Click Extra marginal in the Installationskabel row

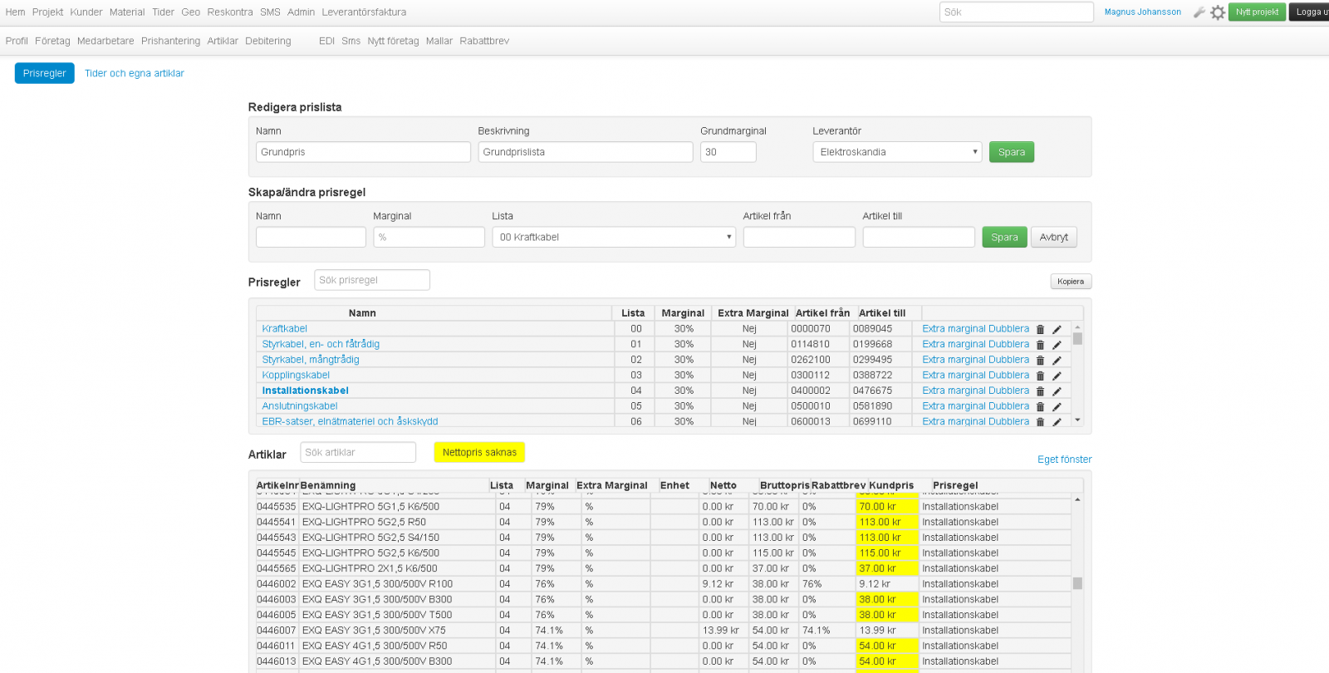pyautogui.click(x=954, y=391)
